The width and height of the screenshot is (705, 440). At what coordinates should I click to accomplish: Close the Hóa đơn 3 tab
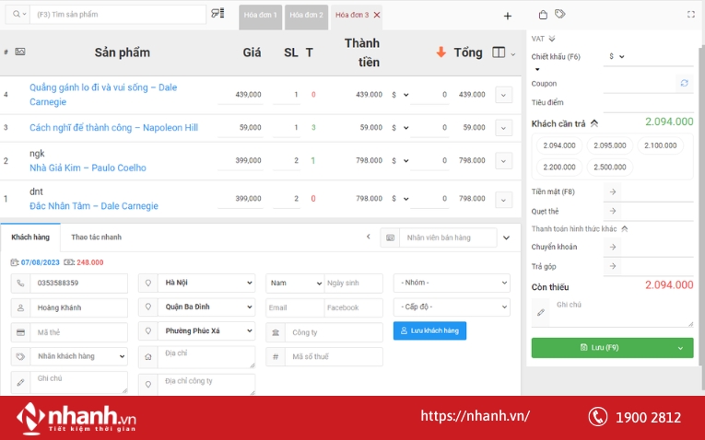[x=377, y=16]
